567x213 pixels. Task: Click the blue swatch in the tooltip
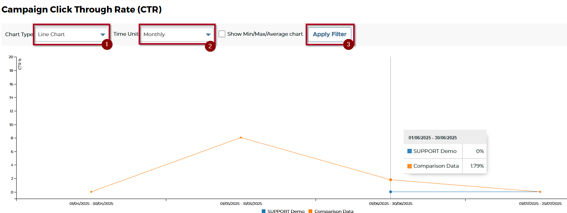(x=410, y=151)
